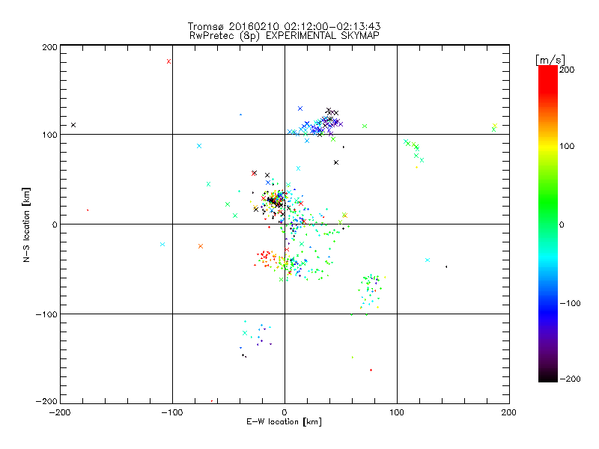Click the x-axis tick label '100'
The height and width of the screenshot is (449, 599).
coord(397,412)
